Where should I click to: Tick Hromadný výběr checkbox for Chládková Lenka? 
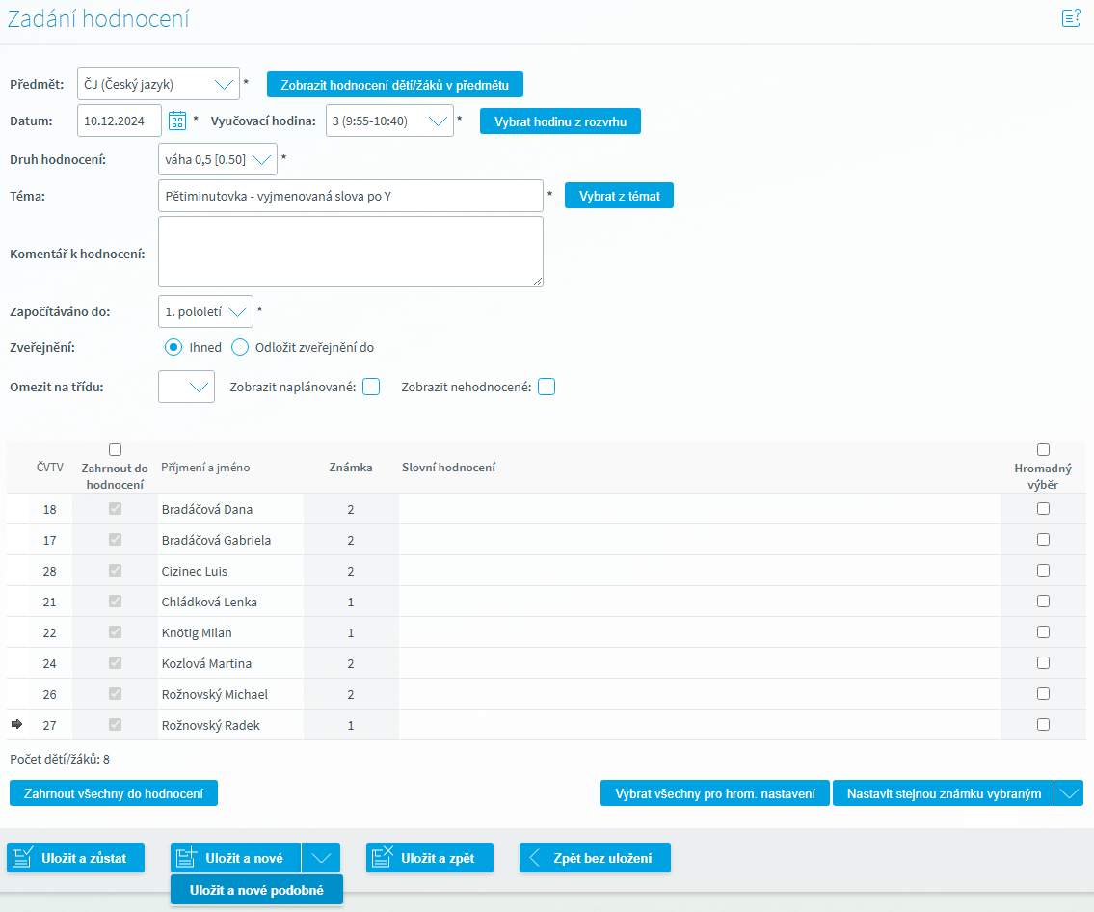coord(1043,601)
